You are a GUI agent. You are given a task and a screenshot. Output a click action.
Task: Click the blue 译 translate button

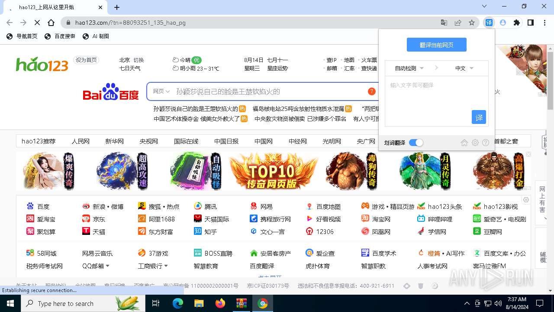pos(479,117)
